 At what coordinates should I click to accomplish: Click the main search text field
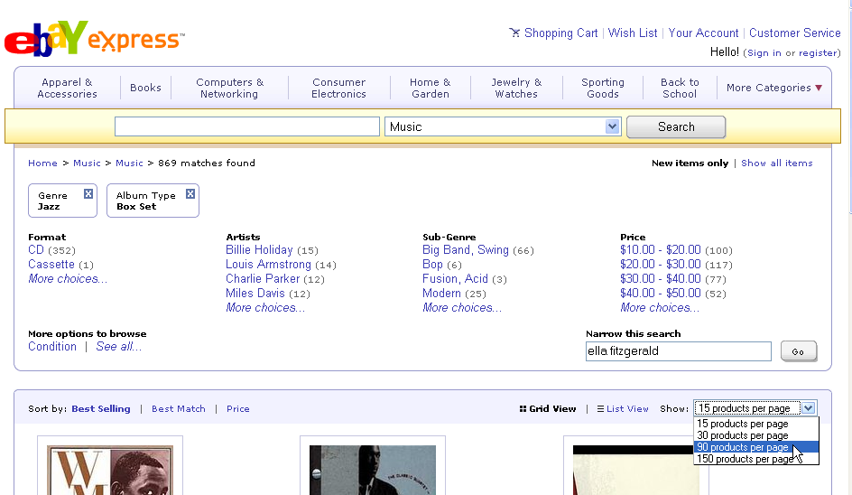pos(247,127)
